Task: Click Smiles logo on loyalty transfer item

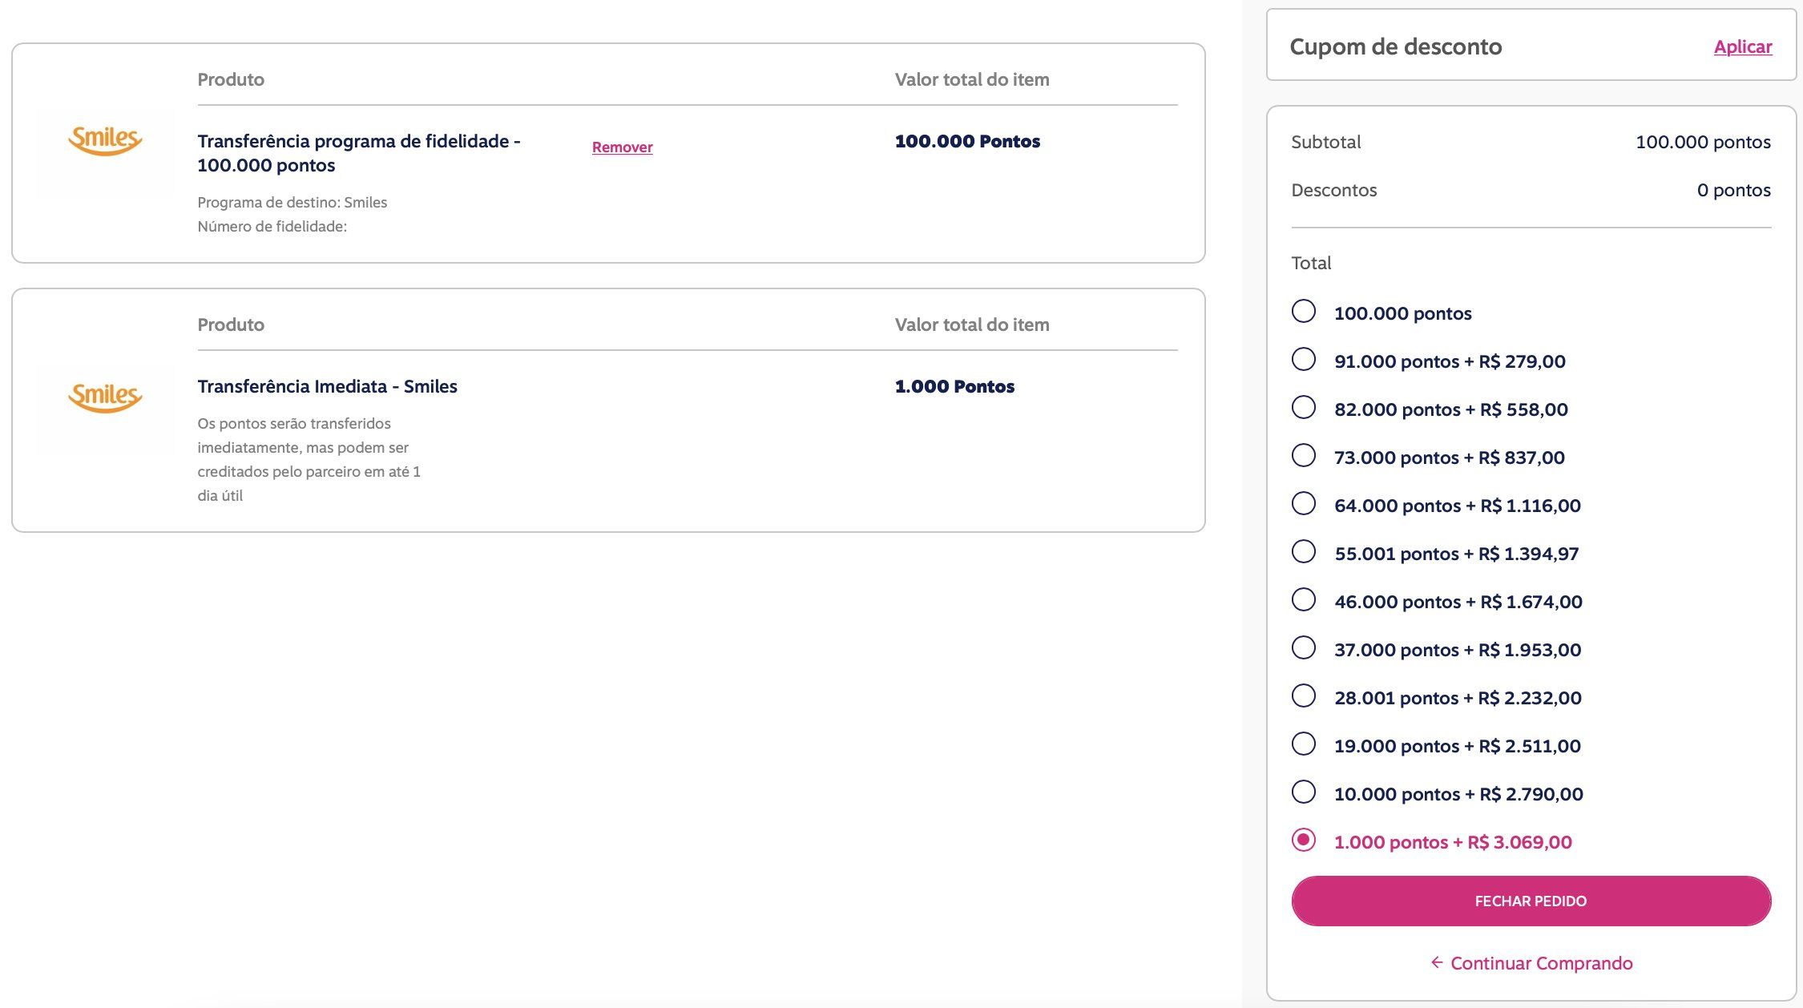Action: pos(105,140)
